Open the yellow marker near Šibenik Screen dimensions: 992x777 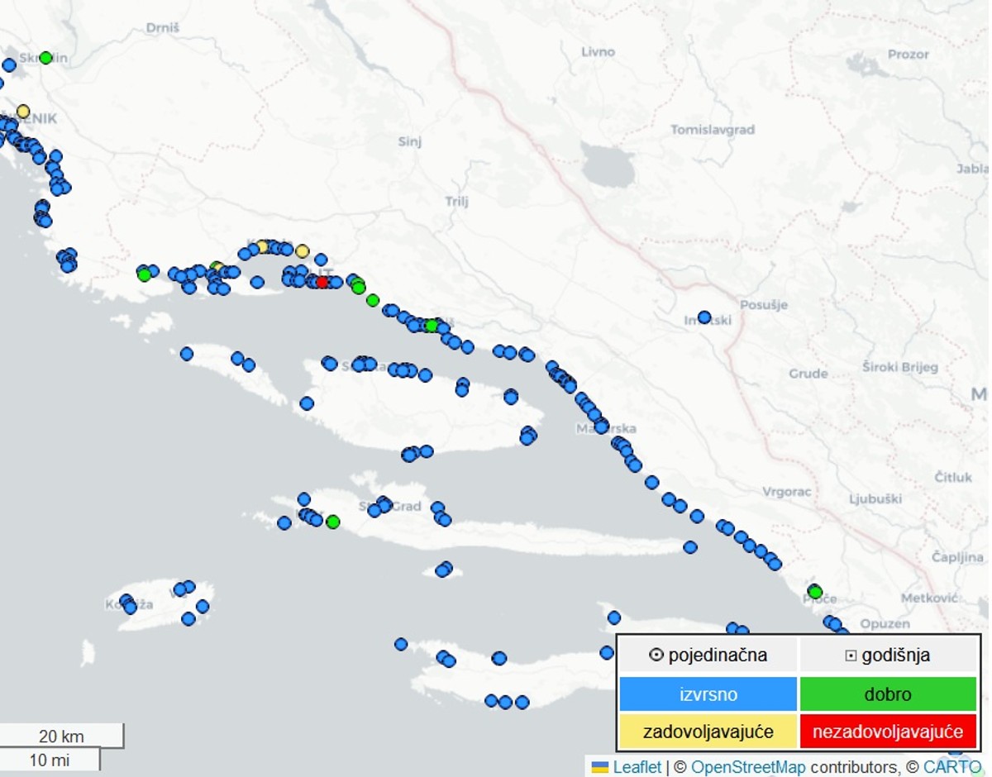[23, 111]
